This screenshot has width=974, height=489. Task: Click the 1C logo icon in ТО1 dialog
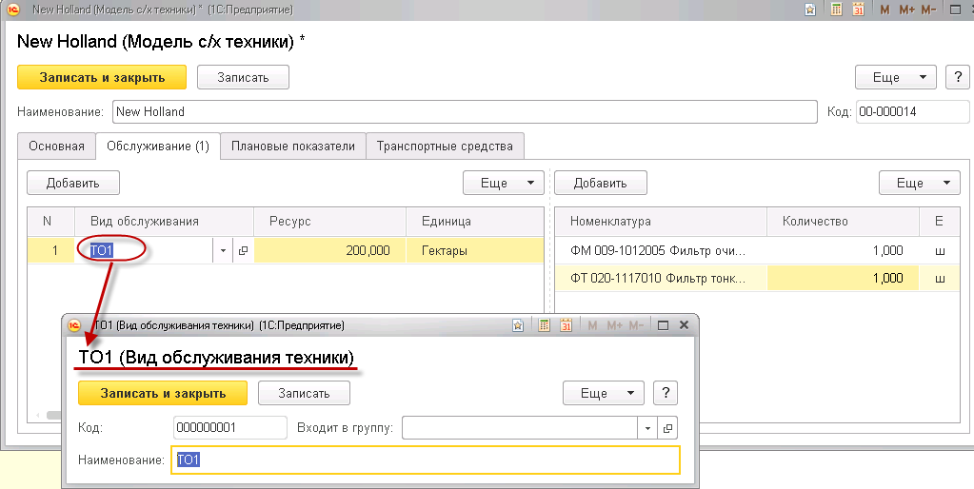click(x=74, y=325)
